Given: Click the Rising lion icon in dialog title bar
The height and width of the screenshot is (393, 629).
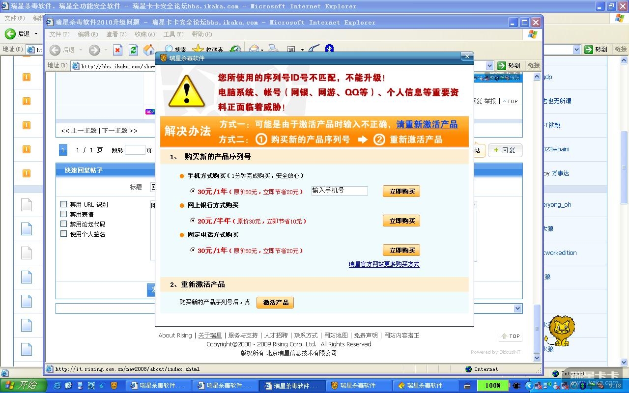Looking at the screenshot, I should (164, 58).
